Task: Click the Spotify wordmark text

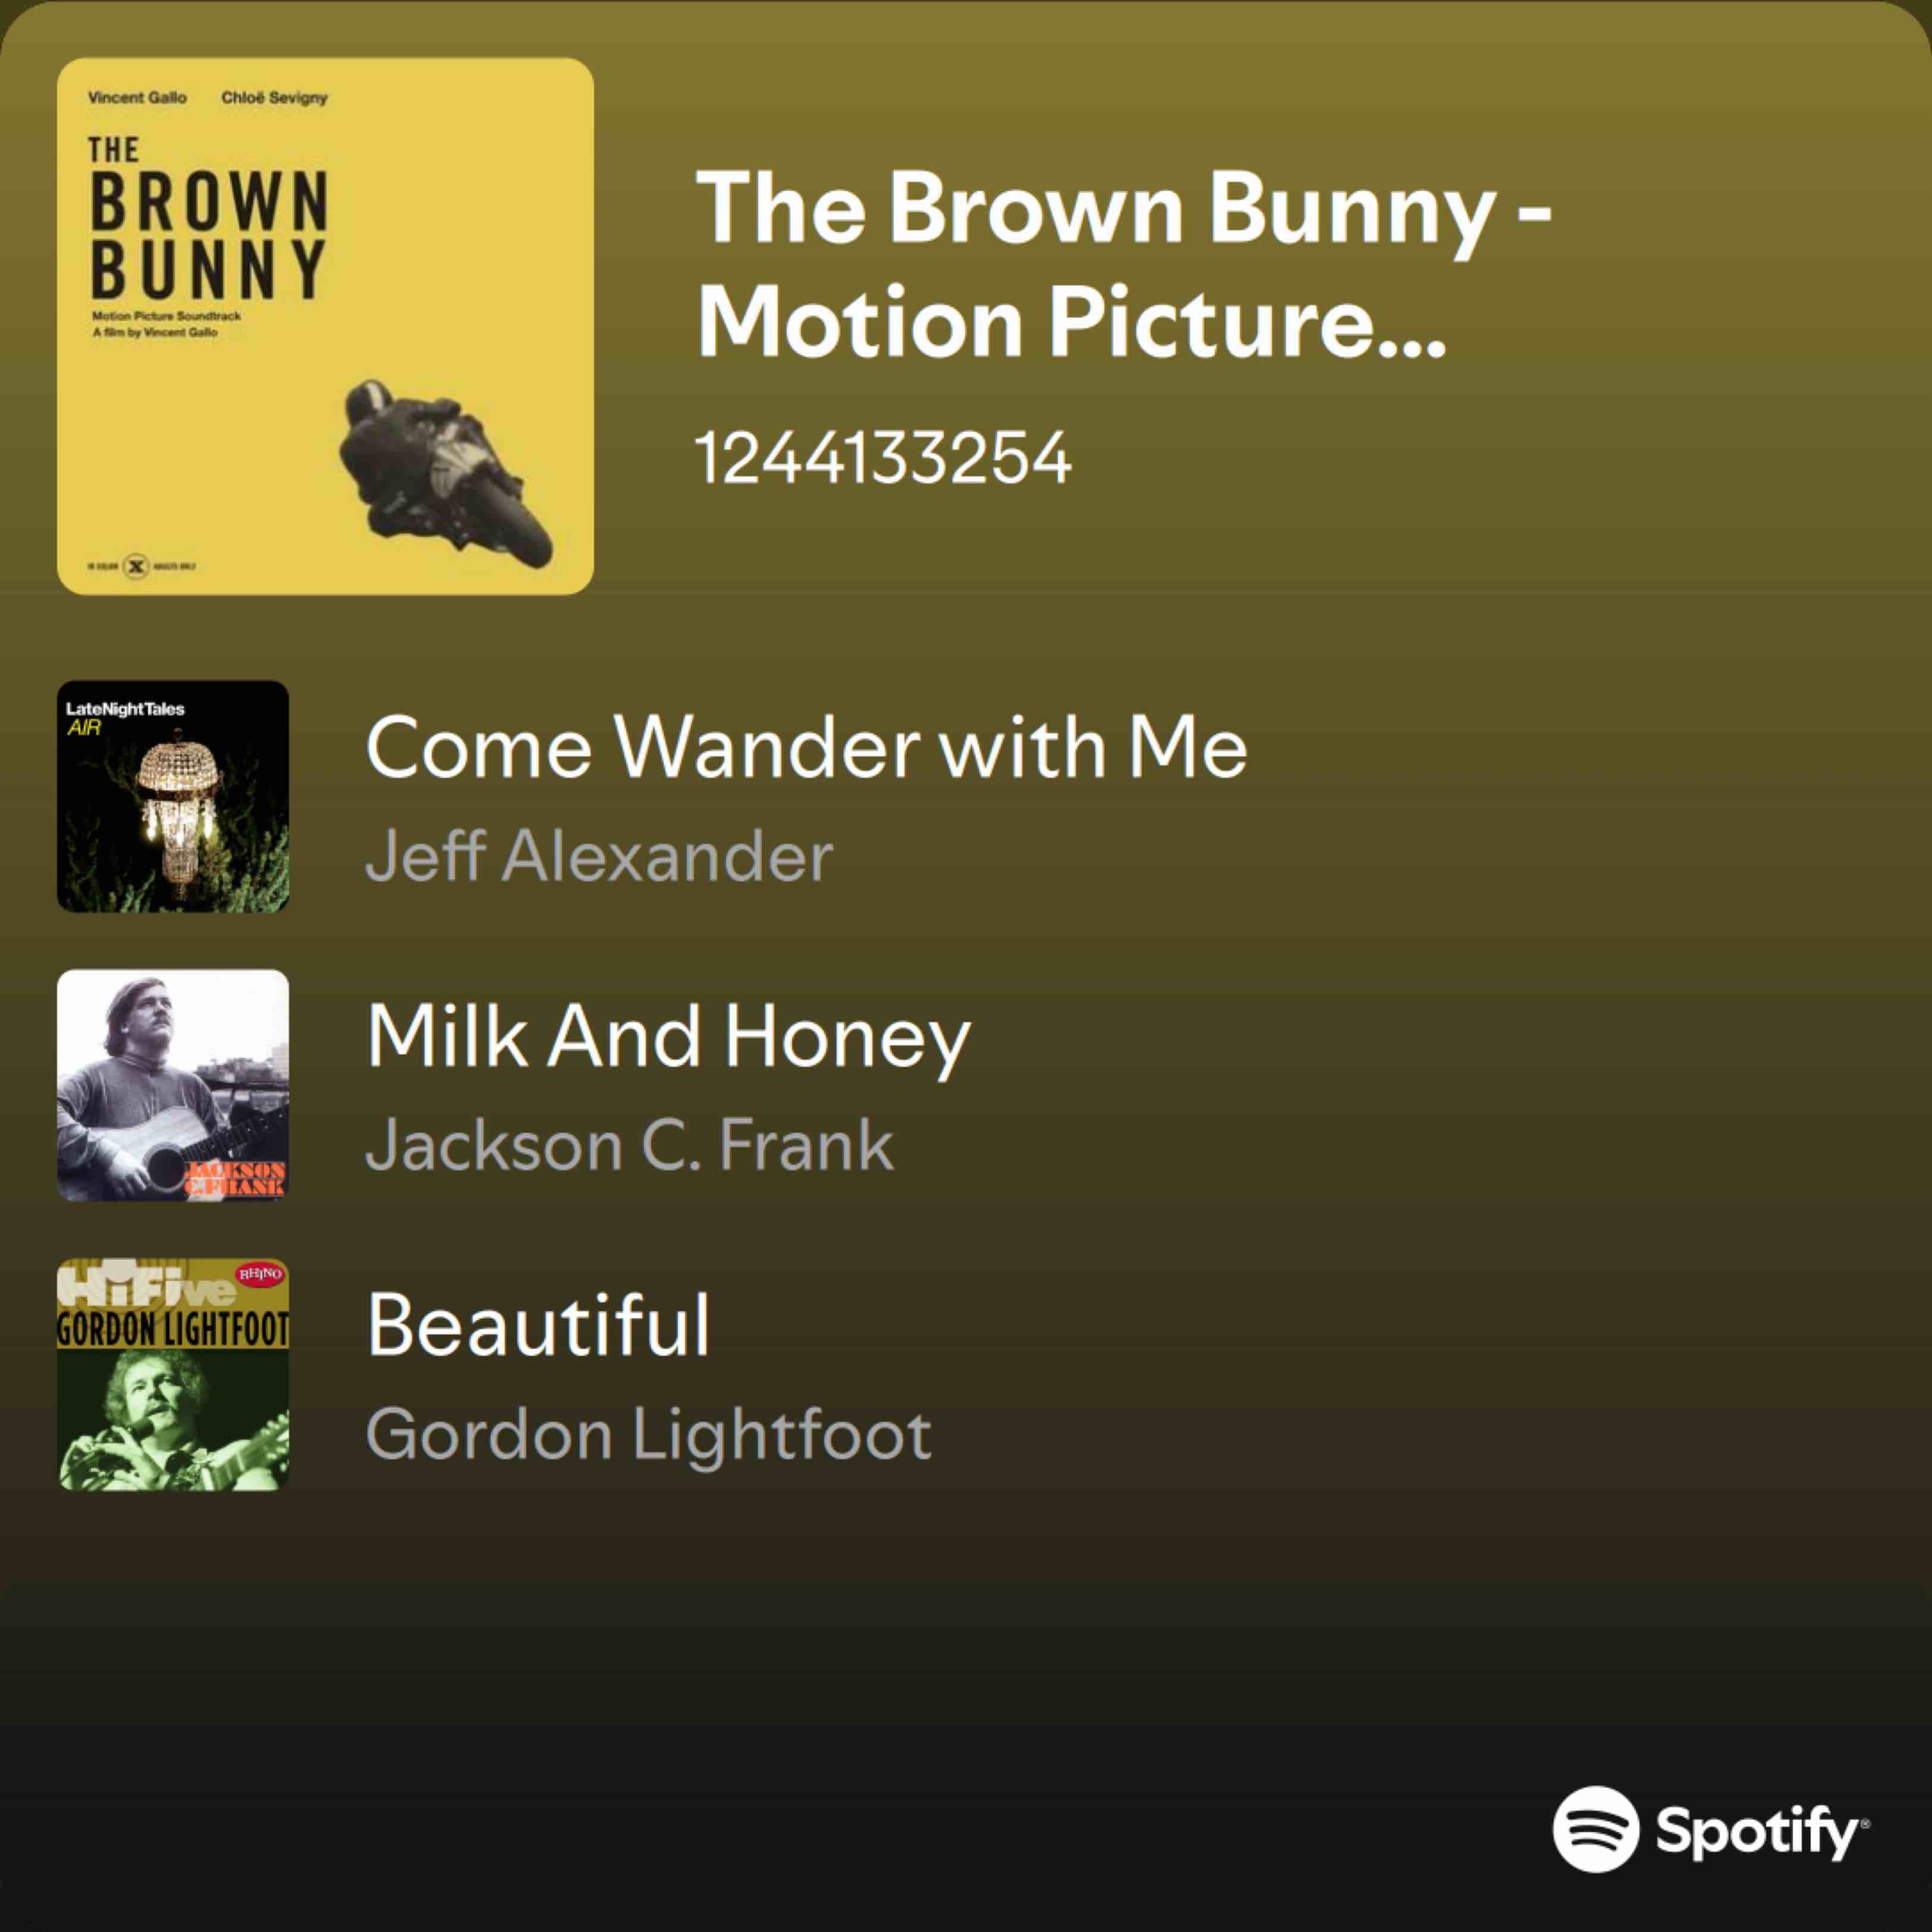Action: [x=1761, y=1832]
